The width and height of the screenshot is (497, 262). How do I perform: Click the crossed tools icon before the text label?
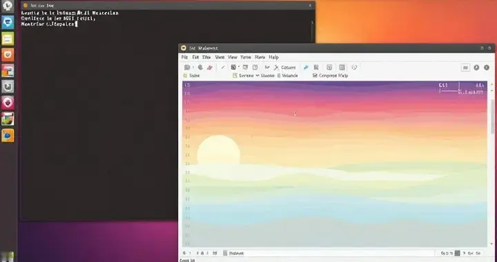276,68
